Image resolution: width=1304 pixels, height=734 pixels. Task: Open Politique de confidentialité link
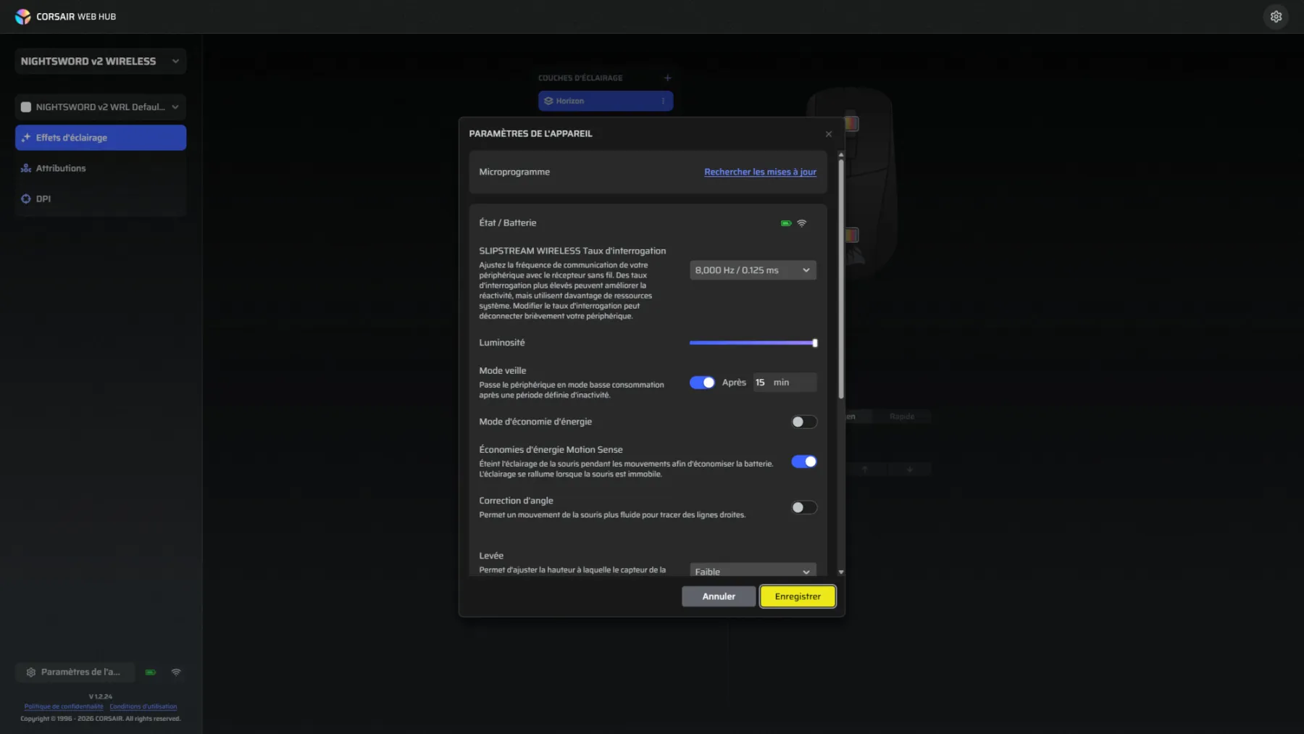(x=64, y=706)
